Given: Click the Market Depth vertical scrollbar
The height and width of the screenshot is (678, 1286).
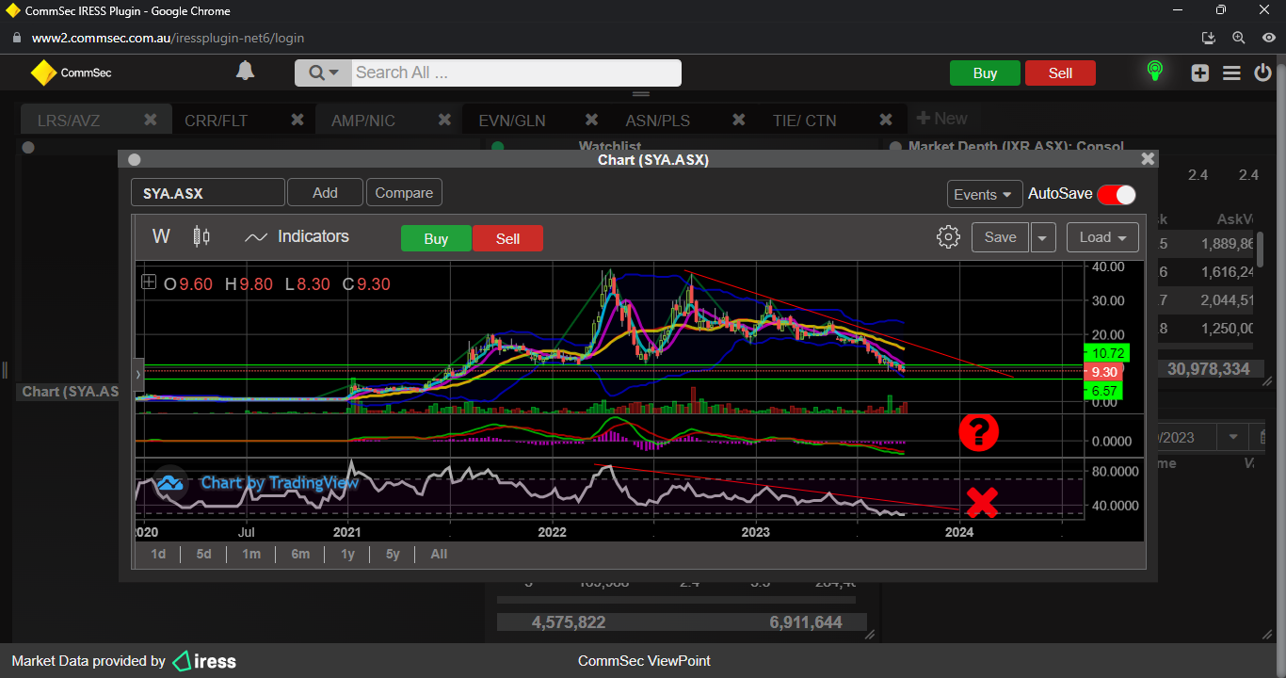Looking at the screenshot, I should click(1260, 250).
